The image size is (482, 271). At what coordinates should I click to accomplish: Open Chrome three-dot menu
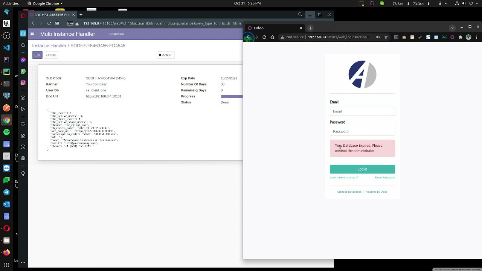coord(477,37)
